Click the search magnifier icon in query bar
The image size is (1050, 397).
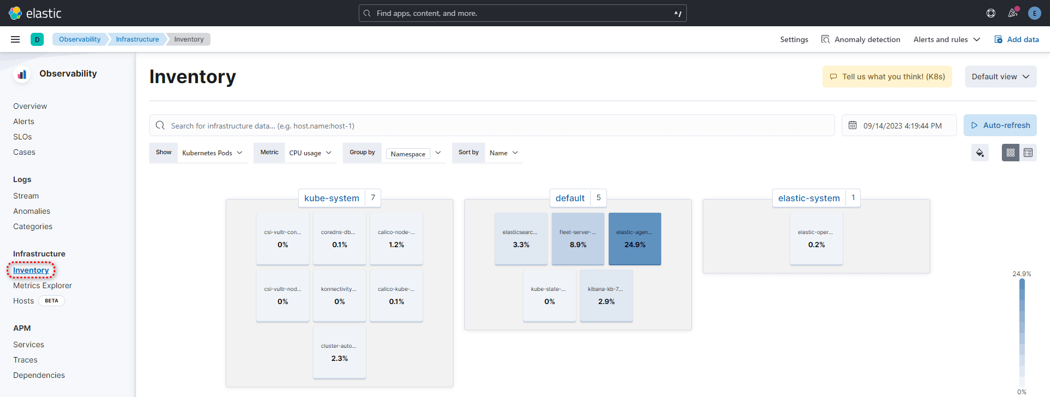point(160,125)
